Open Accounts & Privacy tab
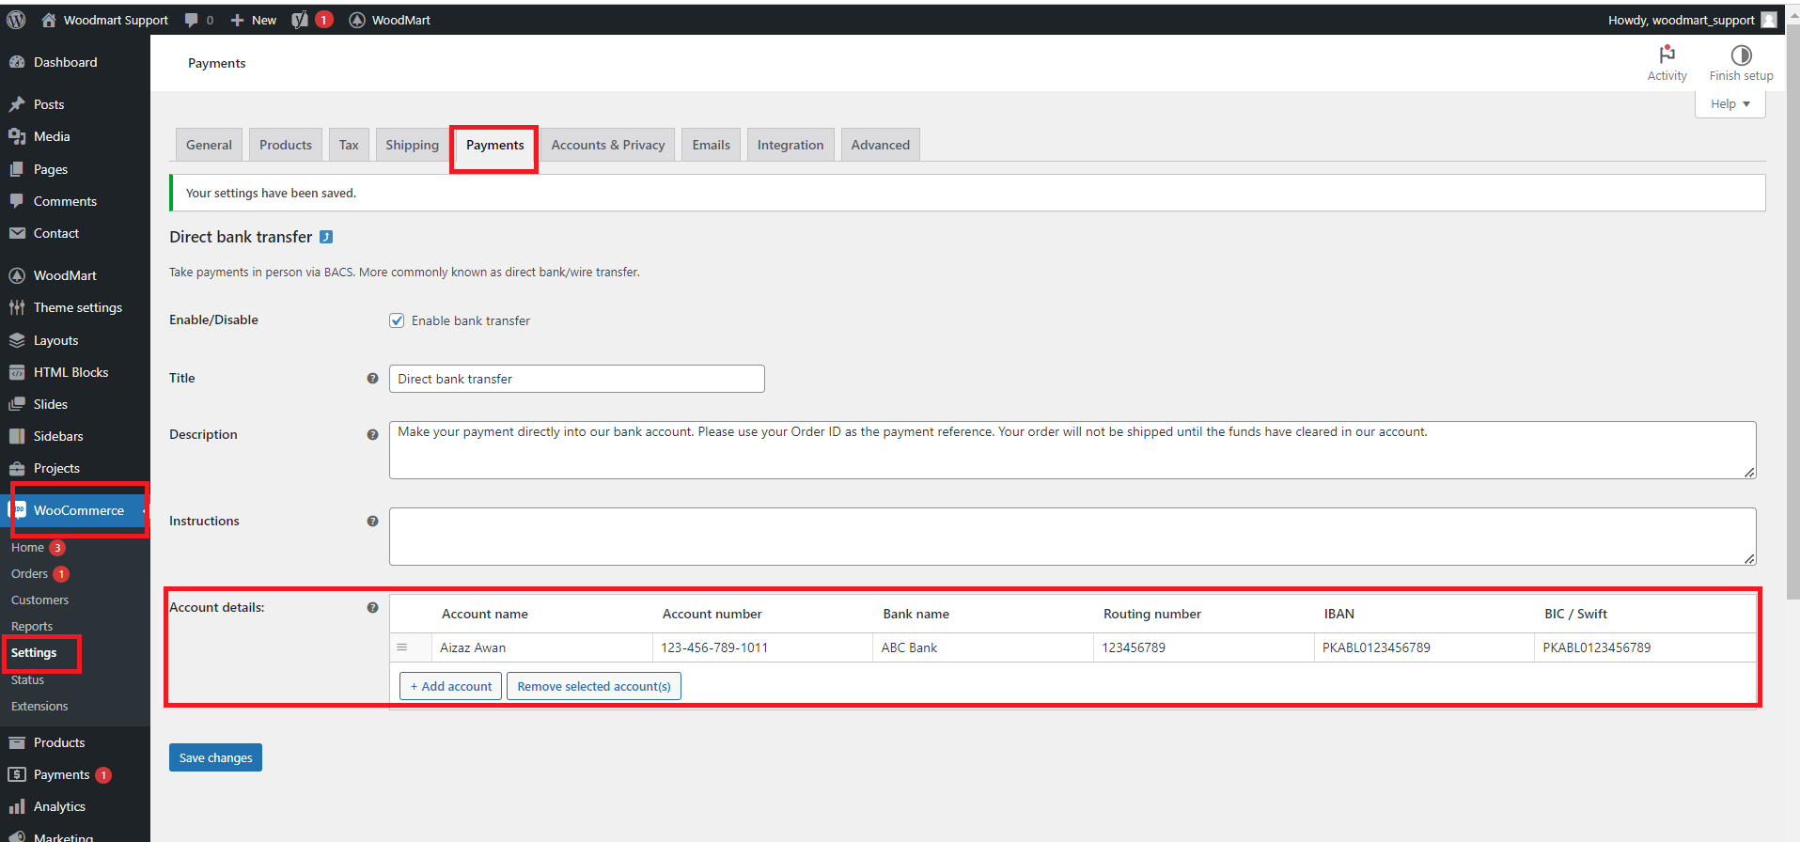This screenshot has width=1800, height=842. (608, 145)
